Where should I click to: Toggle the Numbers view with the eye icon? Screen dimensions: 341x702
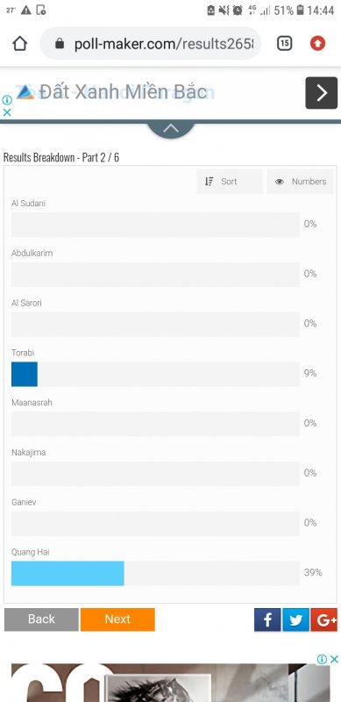tap(301, 182)
